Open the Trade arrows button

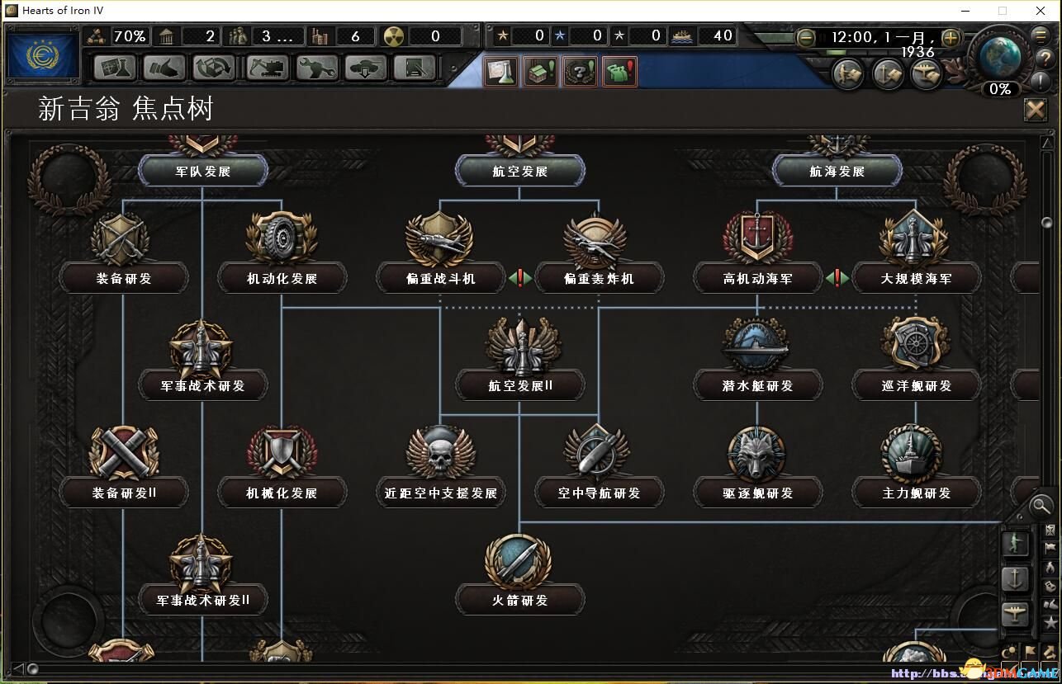coord(214,67)
